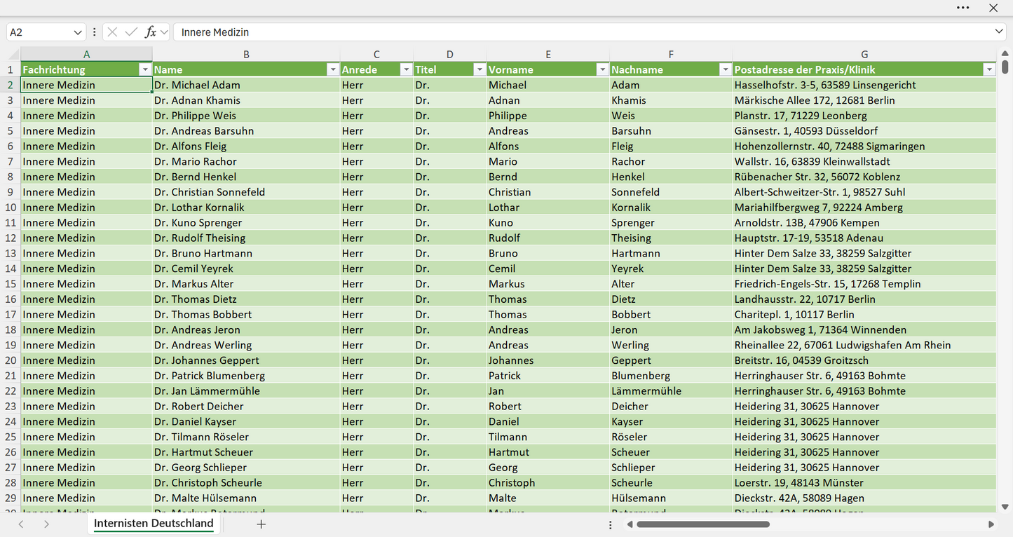The width and height of the screenshot is (1013, 537).
Task: Select cell Planstr. 17, 71229 Leonberg
Action: click(864, 116)
